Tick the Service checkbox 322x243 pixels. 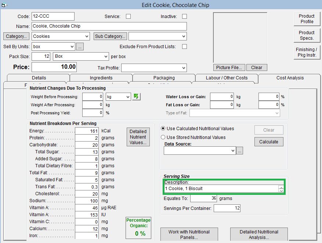129,17
